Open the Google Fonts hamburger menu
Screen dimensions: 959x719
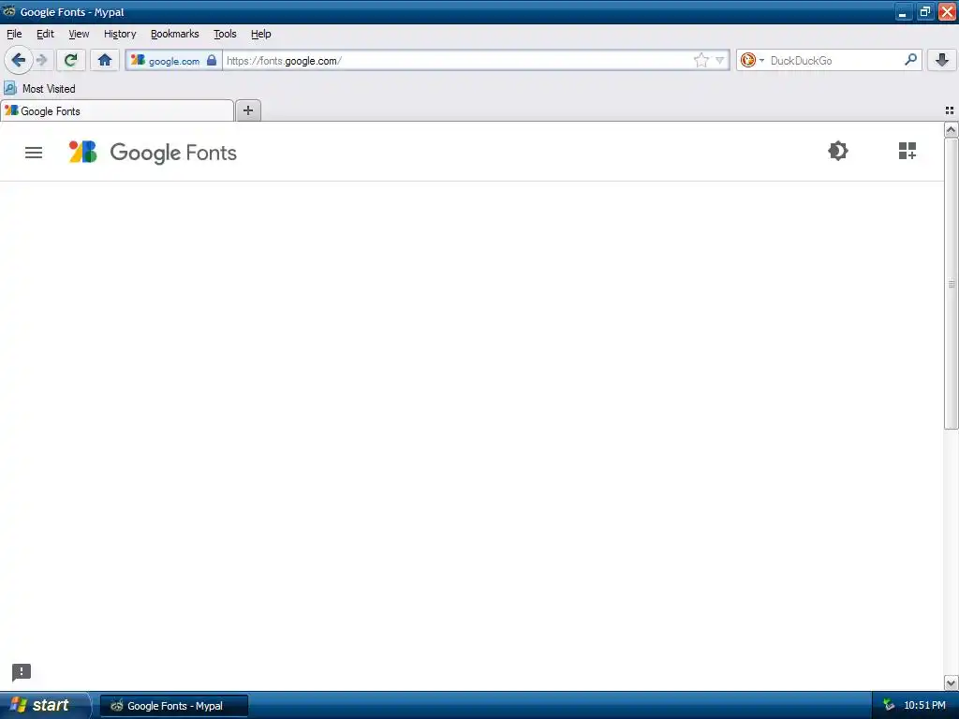point(34,153)
